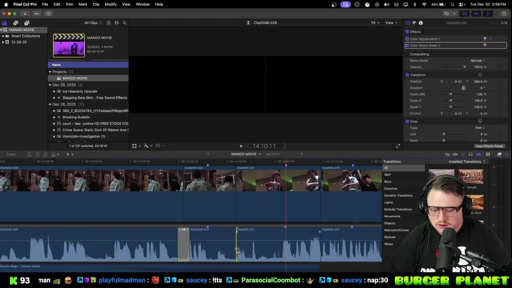Expand the Smart Collections folder
Screen dimensions: 512x288
pyautogui.click(x=3, y=36)
